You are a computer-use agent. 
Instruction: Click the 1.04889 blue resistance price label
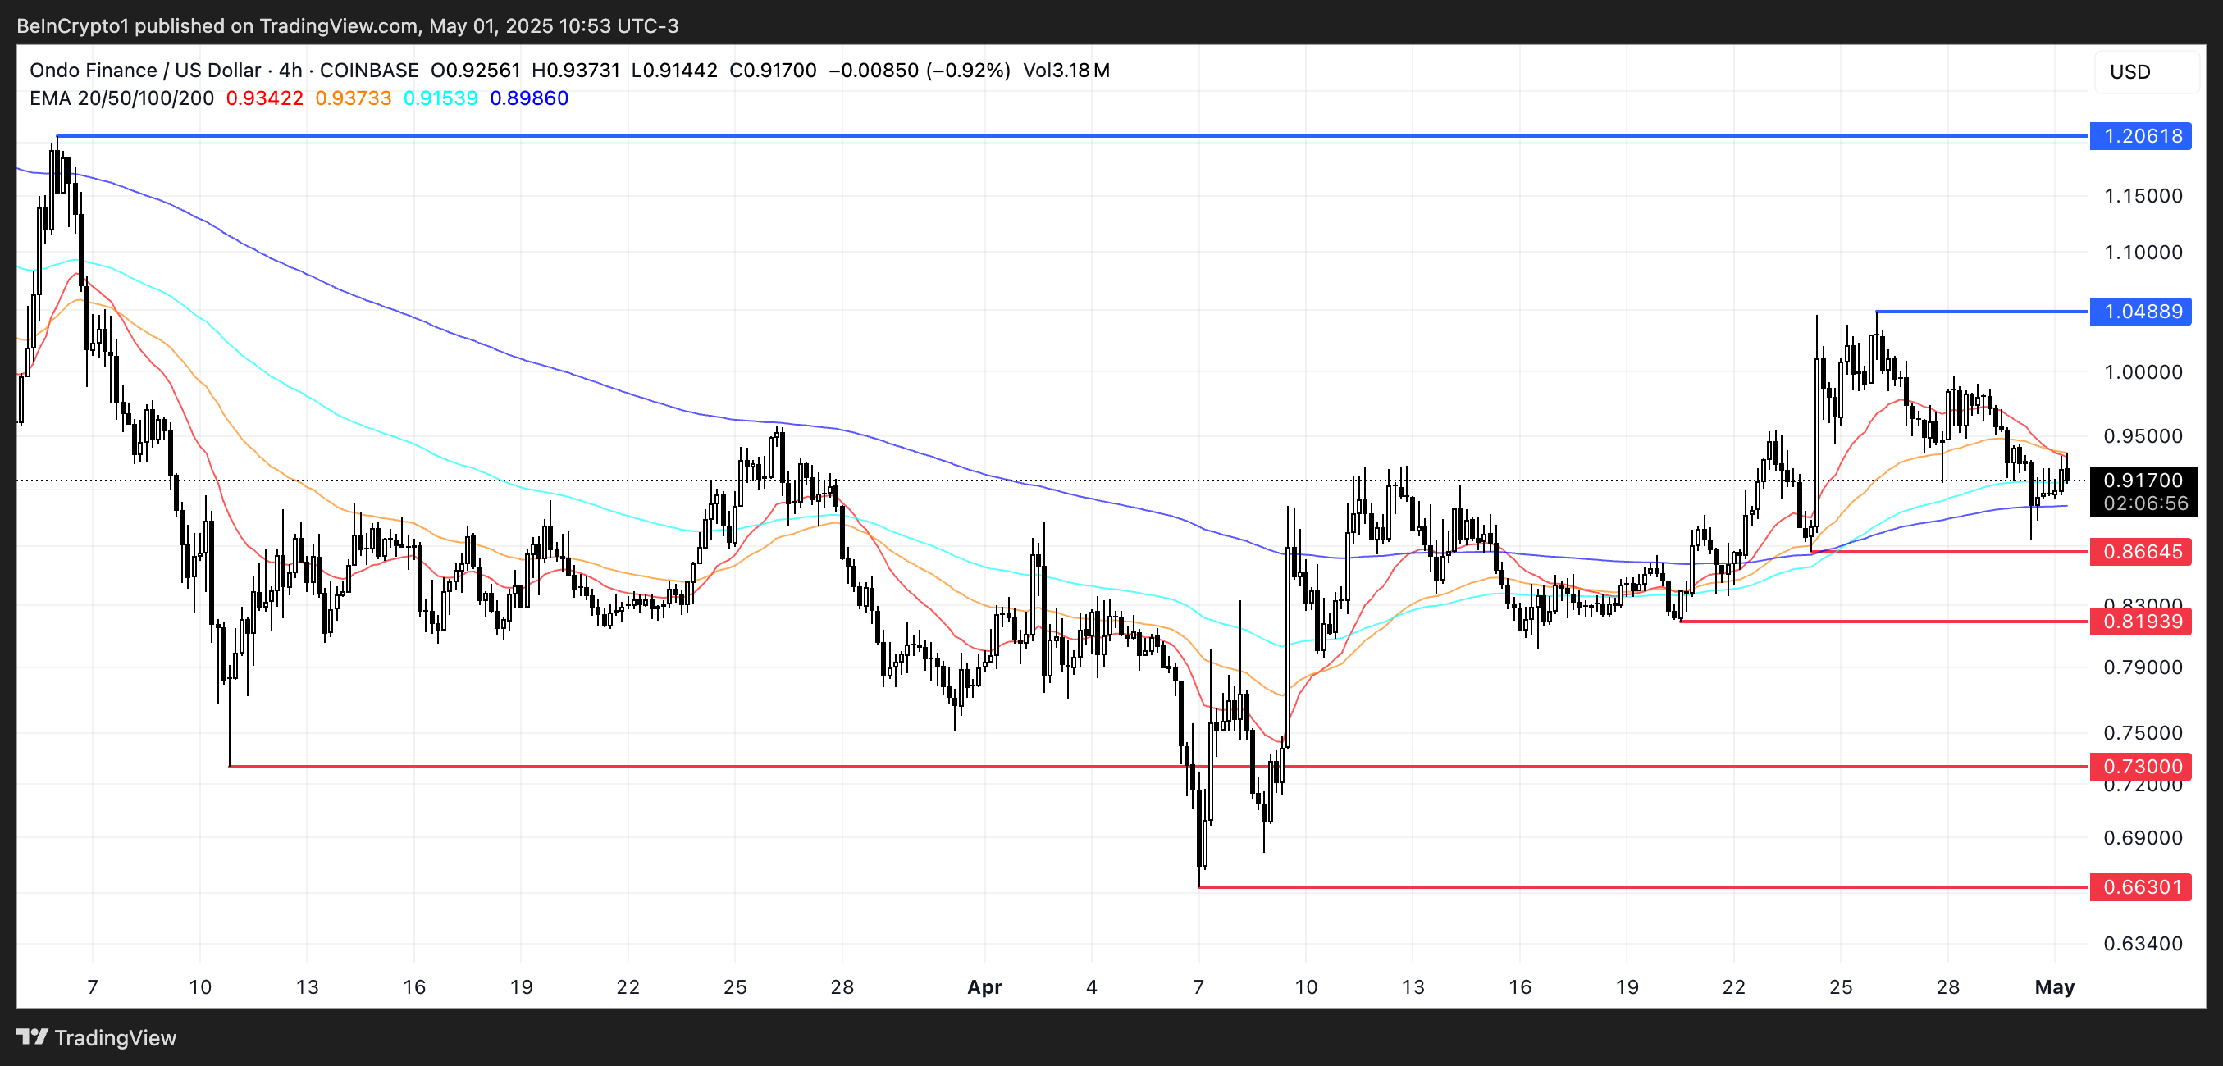(x=2141, y=312)
